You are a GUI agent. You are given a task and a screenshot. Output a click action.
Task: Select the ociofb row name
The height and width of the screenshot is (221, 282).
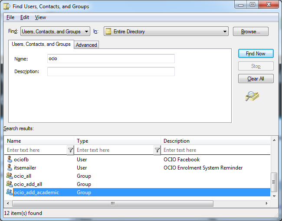[x=21, y=160]
